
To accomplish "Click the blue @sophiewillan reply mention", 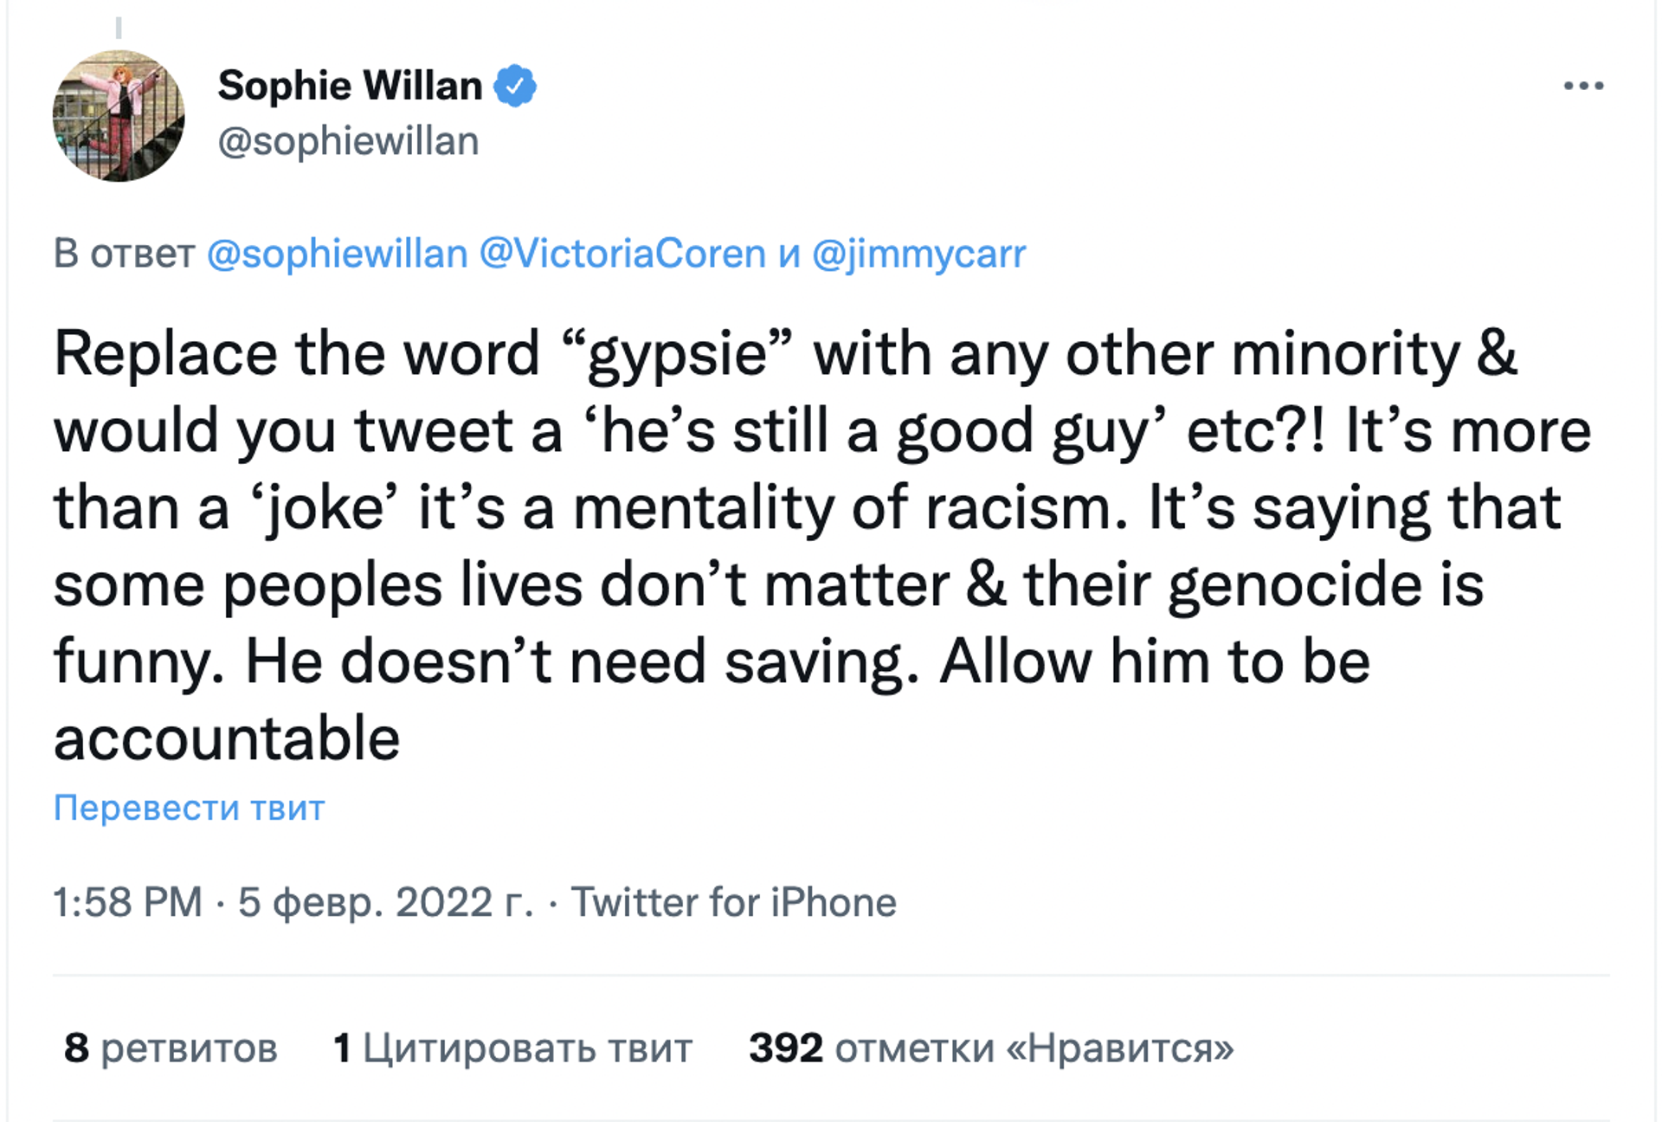I will click(x=338, y=254).
